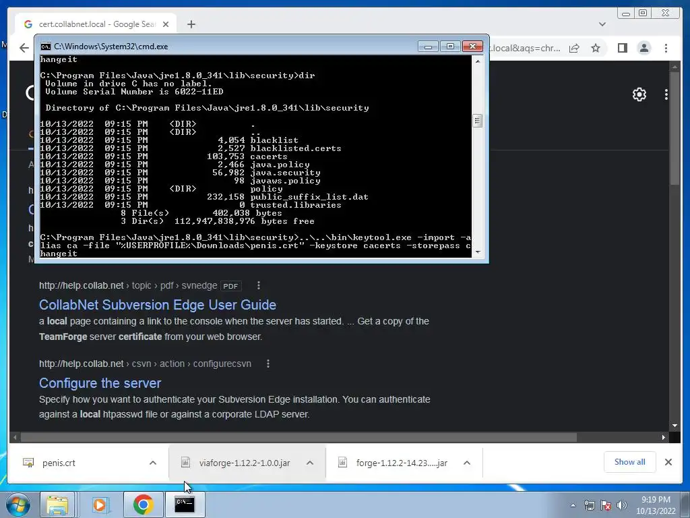Close the cert.collabnet.local Google Search tab
The width and height of the screenshot is (690, 518).
point(166,24)
